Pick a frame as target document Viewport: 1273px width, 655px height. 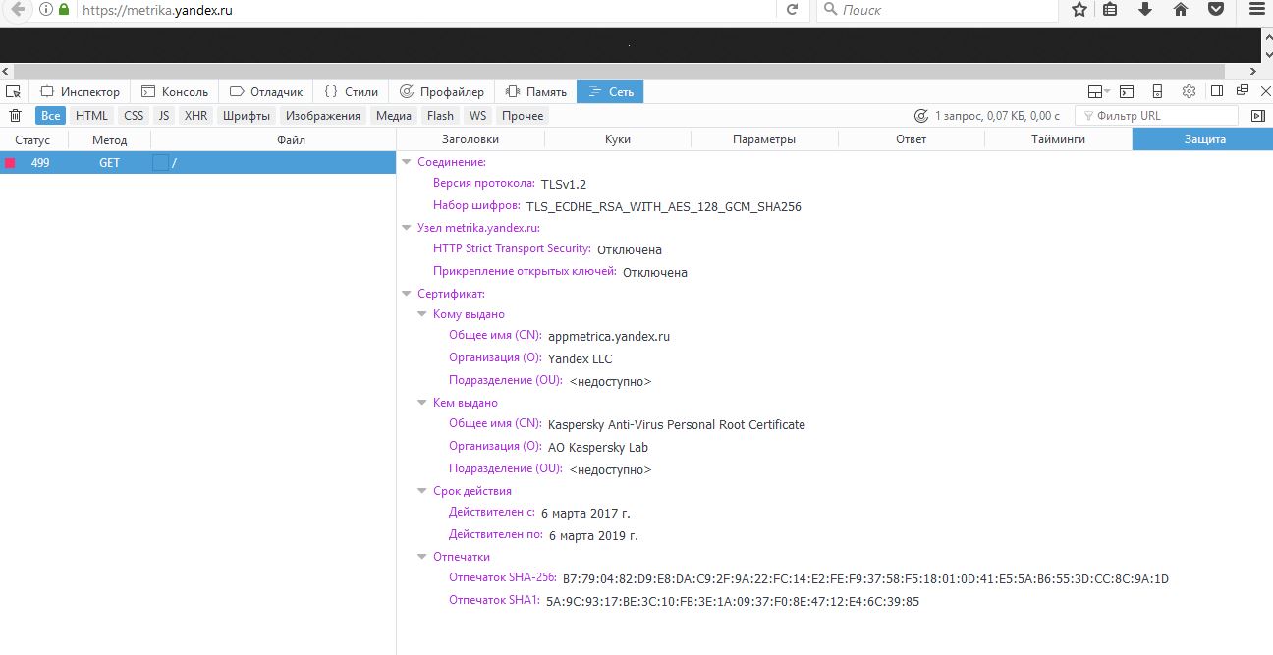1099,91
